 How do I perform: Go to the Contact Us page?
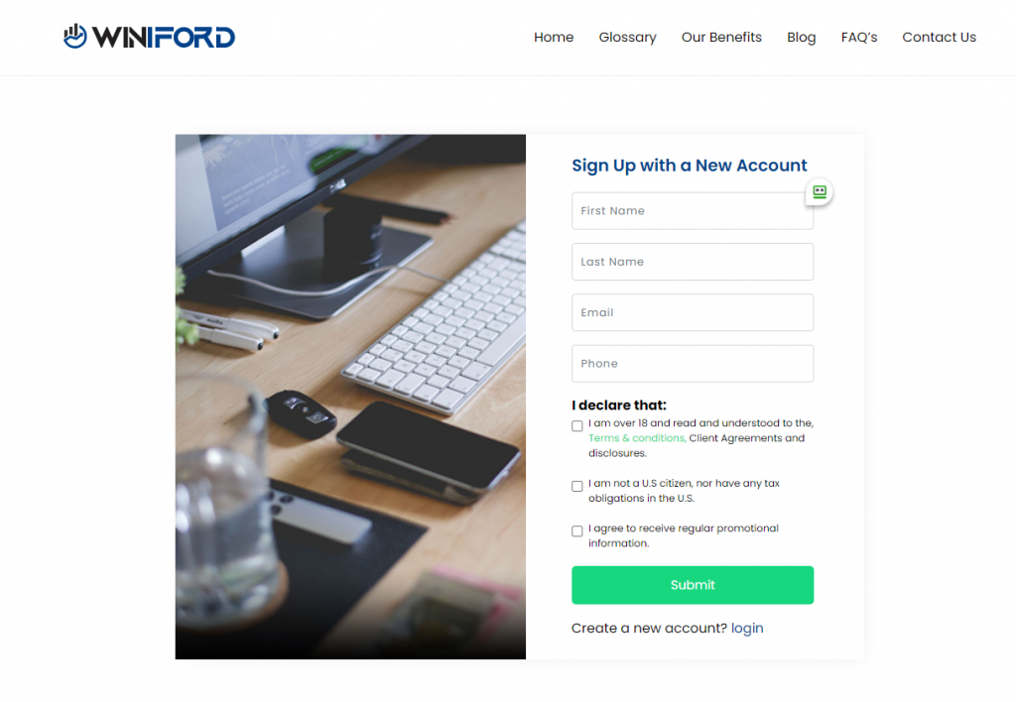point(939,37)
